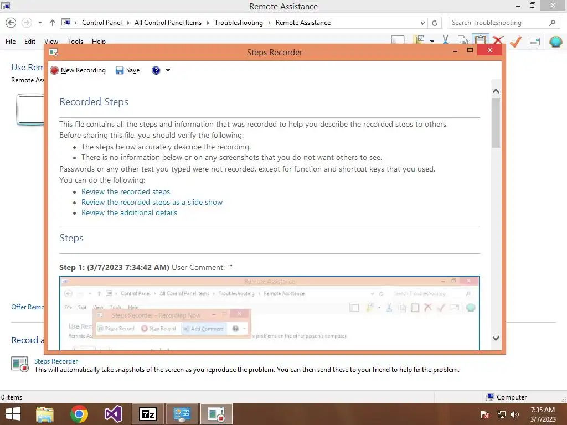Click the Troubleshooting breadcrumb
This screenshot has width=567, height=425.
[x=238, y=22]
